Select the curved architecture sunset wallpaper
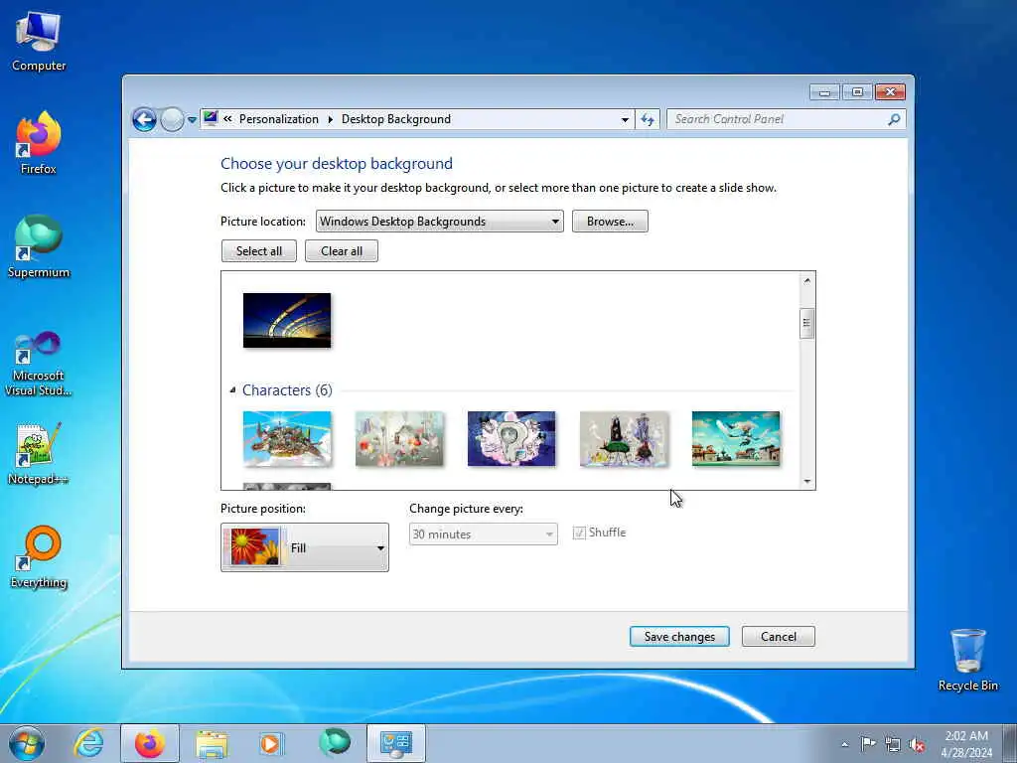 point(287,321)
